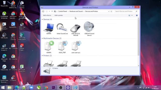Click the vertical scrollbar thumb
The width and height of the screenshot is (161, 90).
coord(138,37)
